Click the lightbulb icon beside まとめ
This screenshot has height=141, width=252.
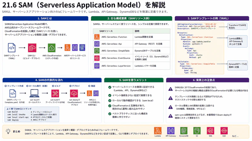(8, 131)
